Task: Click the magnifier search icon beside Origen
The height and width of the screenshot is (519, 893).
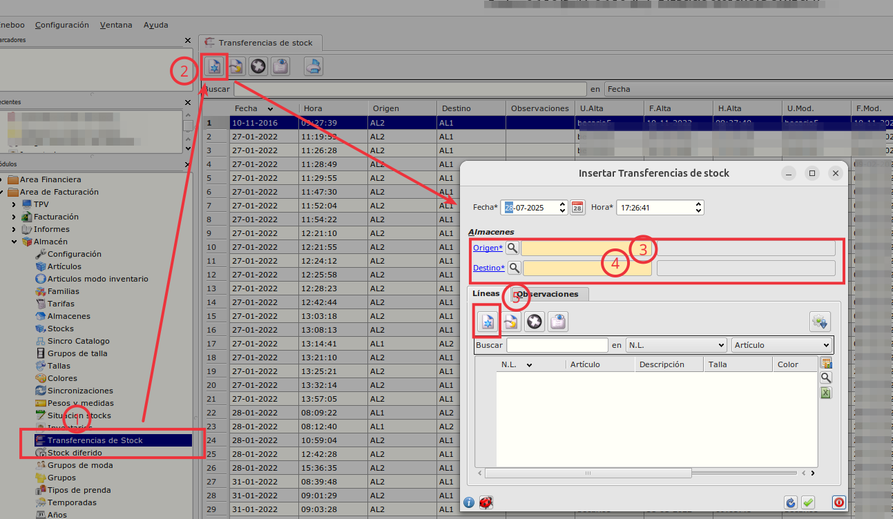Action: click(512, 248)
